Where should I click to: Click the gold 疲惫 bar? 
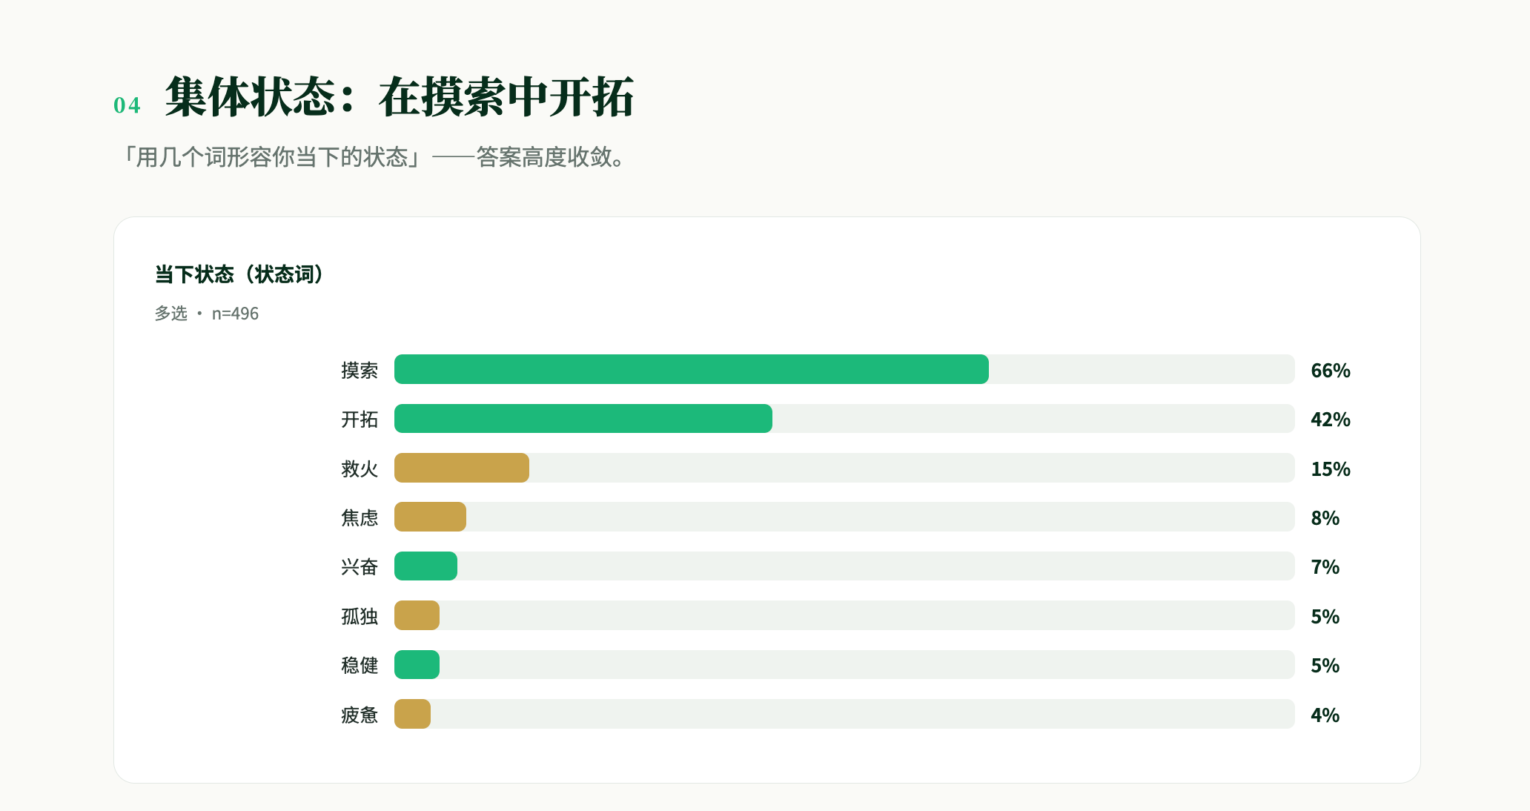click(x=412, y=714)
